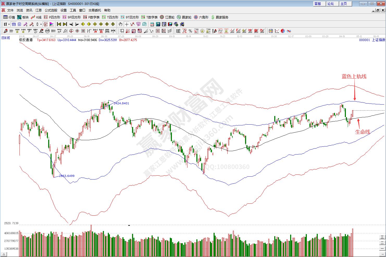Screen dimensions: 386x257
Task: Jump to first bar with skip-start arrow
Action: tap(59, 24)
